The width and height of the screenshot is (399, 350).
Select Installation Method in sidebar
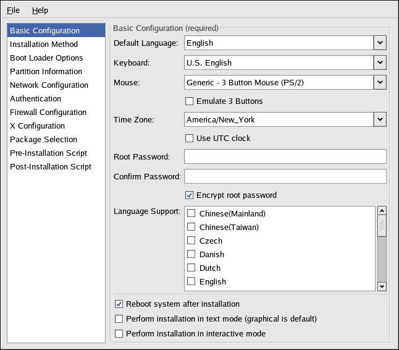pyautogui.click(x=44, y=45)
